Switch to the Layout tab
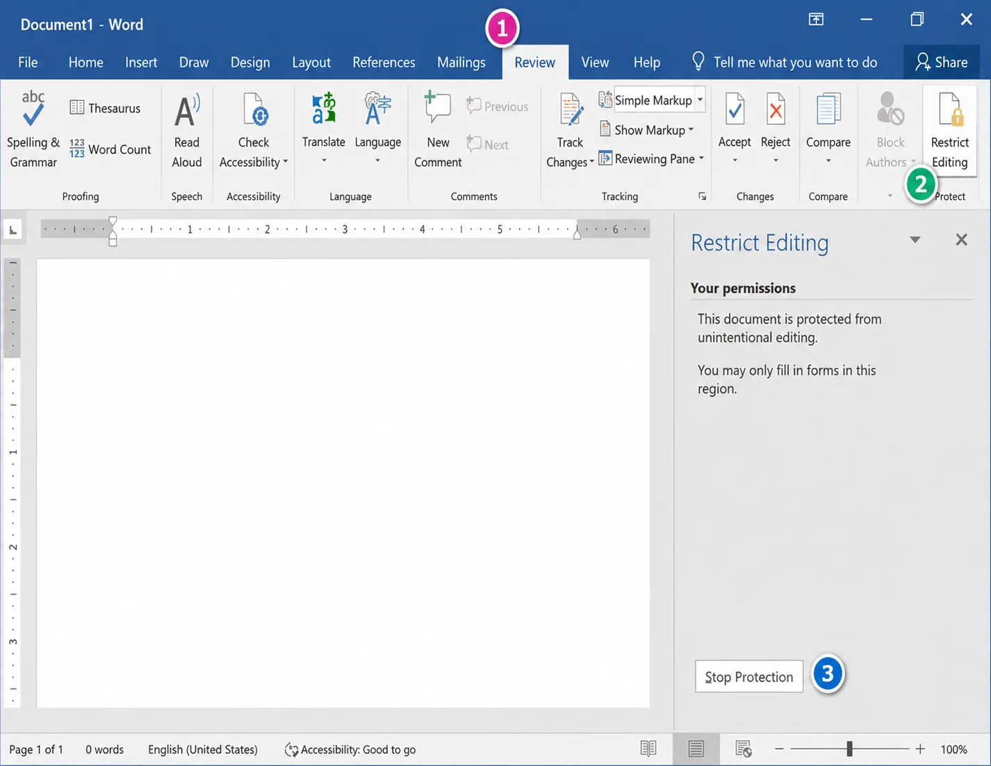991x766 pixels. click(x=311, y=62)
